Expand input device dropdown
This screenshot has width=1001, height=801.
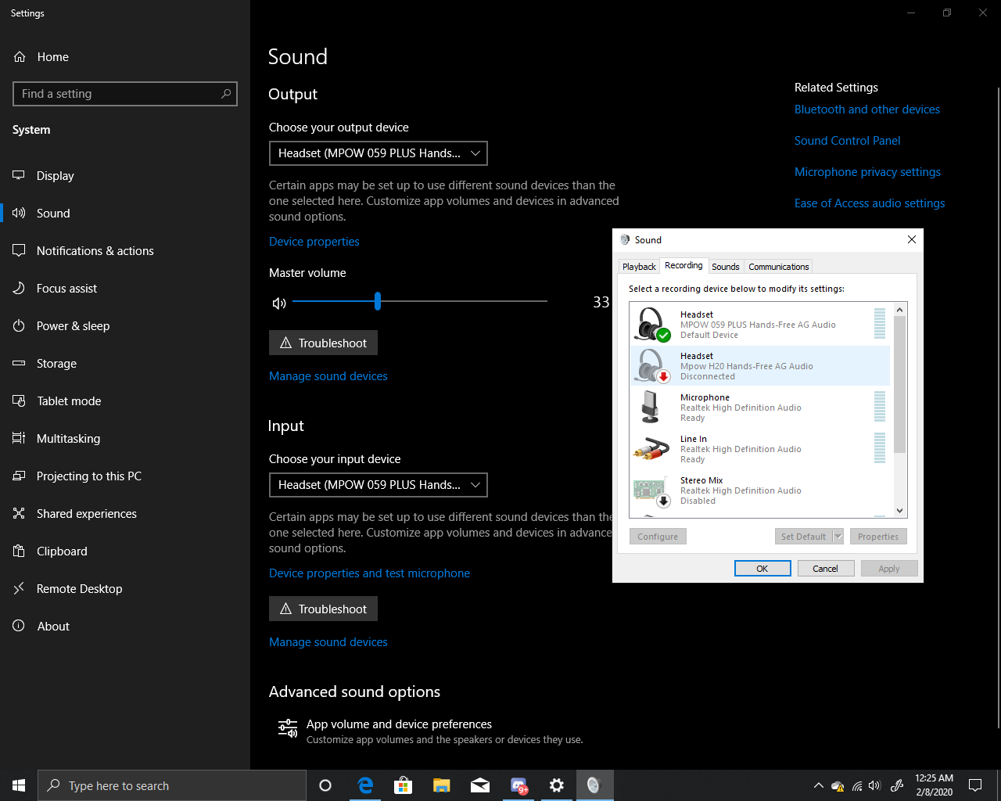coord(379,485)
